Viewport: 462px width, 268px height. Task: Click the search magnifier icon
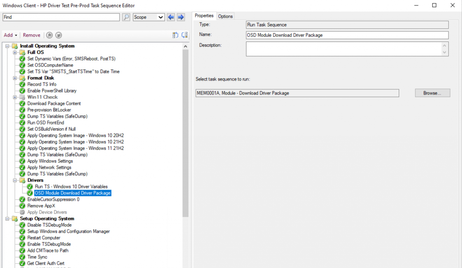126,17
